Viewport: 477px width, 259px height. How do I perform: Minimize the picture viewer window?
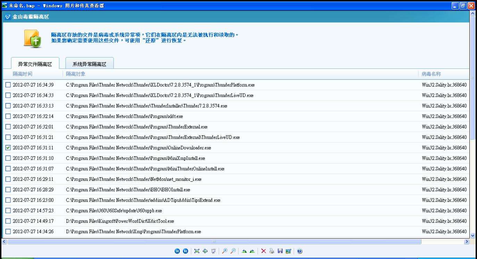pyautogui.click(x=455, y=6)
